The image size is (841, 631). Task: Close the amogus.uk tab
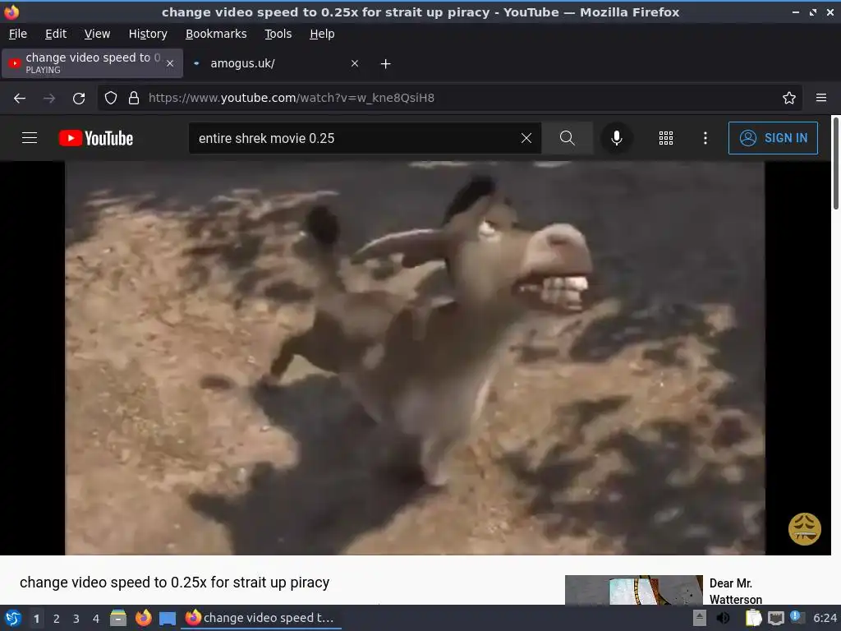[x=355, y=63]
